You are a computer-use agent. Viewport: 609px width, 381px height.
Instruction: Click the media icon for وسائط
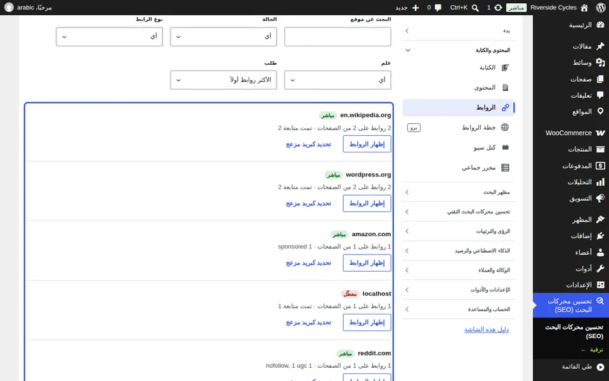coord(601,63)
